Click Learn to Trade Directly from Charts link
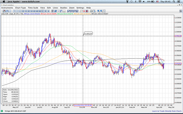Screen dimensions: 183x114 click(x=167, y=111)
